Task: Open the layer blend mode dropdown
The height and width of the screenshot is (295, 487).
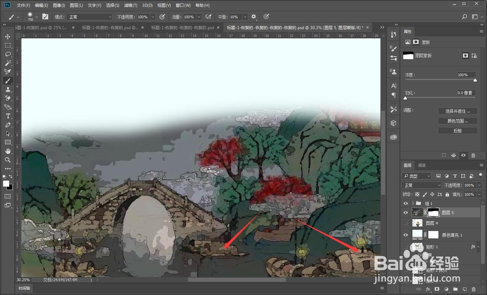Action: [x=421, y=185]
